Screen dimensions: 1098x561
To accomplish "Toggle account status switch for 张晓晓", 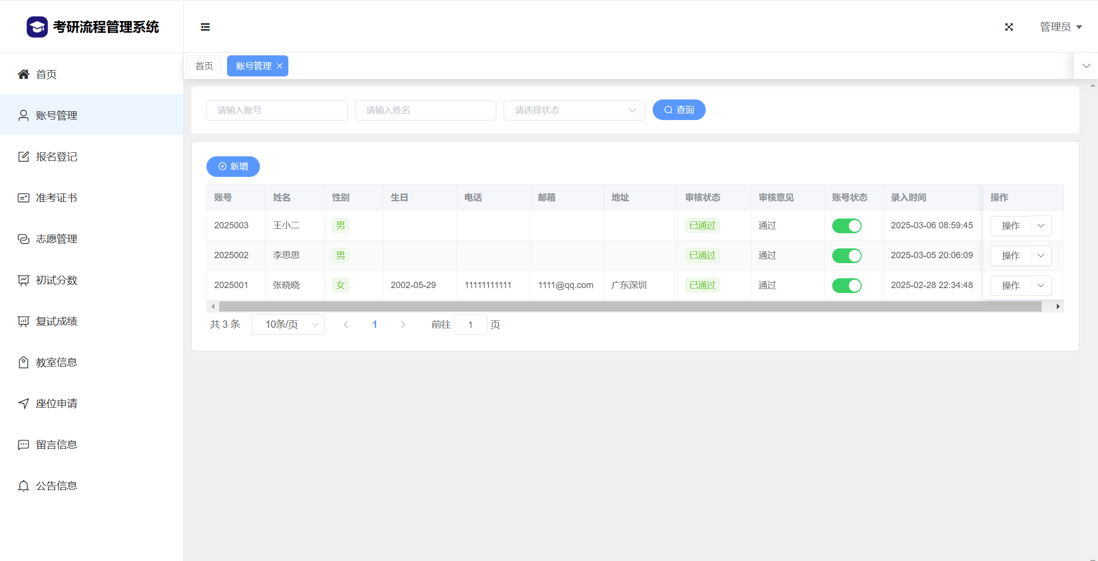I will pyautogui.click(x=846, y=286).
